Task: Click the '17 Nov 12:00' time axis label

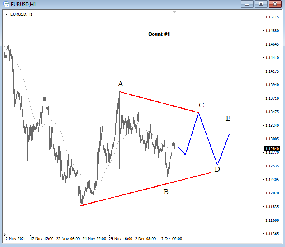Action: point(41,239)
